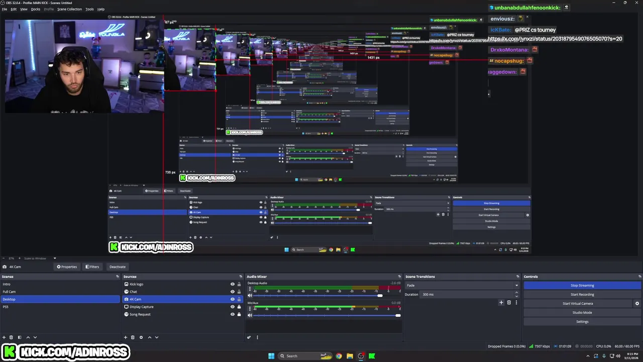Viewport: 643px width, 362px height.
Task: Open the File menu
Action: [5, 9]
